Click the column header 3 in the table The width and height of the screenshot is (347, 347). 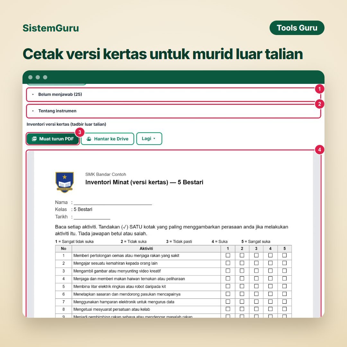click(256, 248)
